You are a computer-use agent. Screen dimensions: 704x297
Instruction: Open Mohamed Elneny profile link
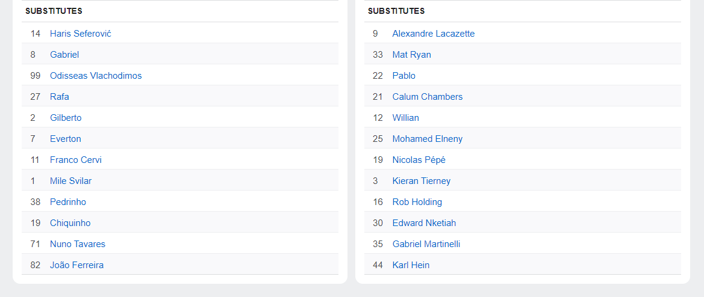point(428,139)
